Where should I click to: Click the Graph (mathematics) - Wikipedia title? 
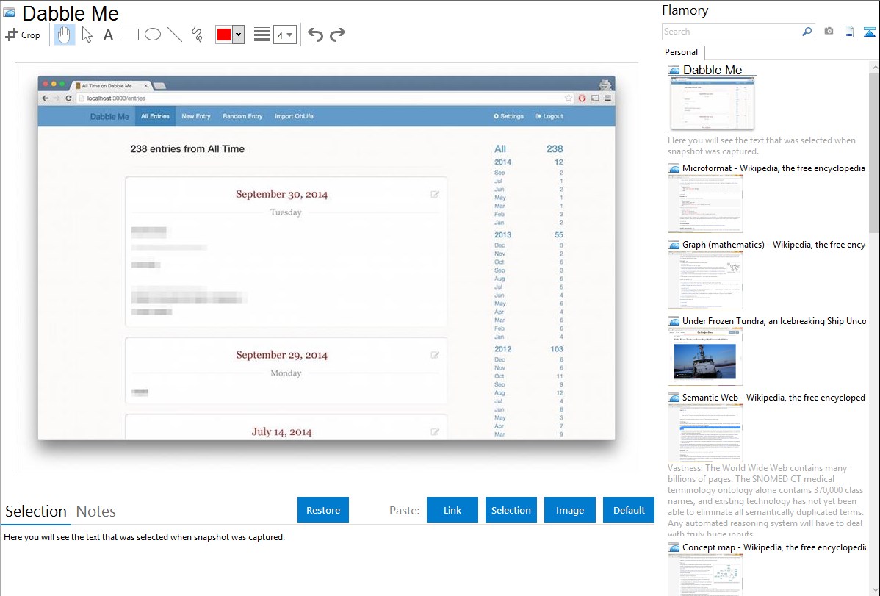(x=773, y=245)
